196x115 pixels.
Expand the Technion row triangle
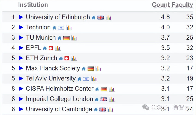pos(21,28)
